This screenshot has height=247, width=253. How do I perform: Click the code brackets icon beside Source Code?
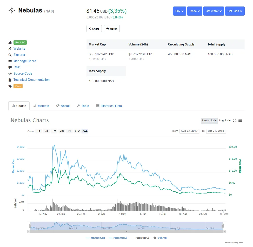[10, 74]
